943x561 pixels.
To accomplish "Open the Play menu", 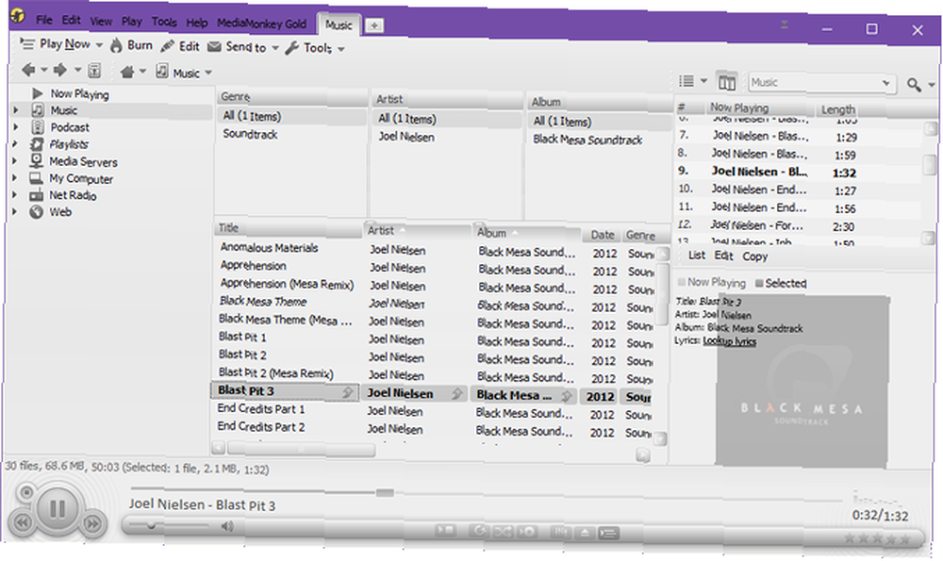I will coord(132,22).
